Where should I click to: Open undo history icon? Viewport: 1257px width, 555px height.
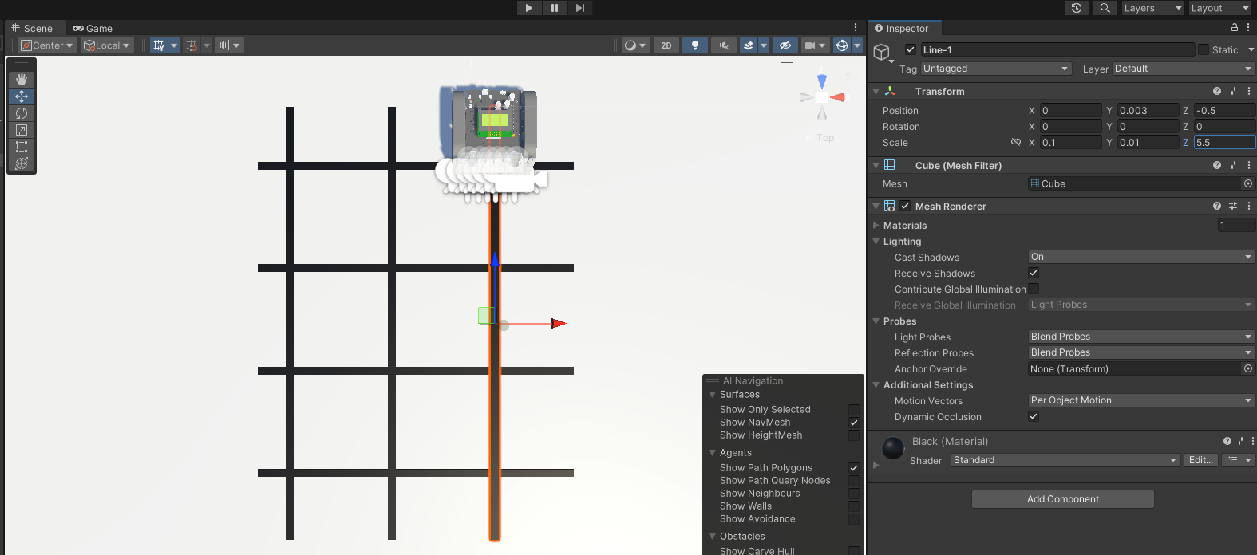(x=1077, y=8)
